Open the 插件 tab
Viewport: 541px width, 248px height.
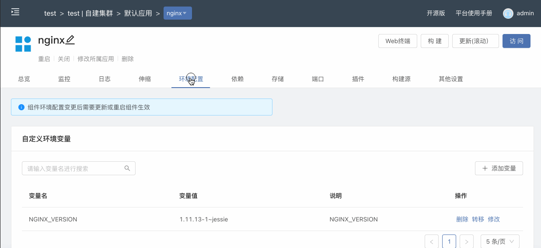358,79
